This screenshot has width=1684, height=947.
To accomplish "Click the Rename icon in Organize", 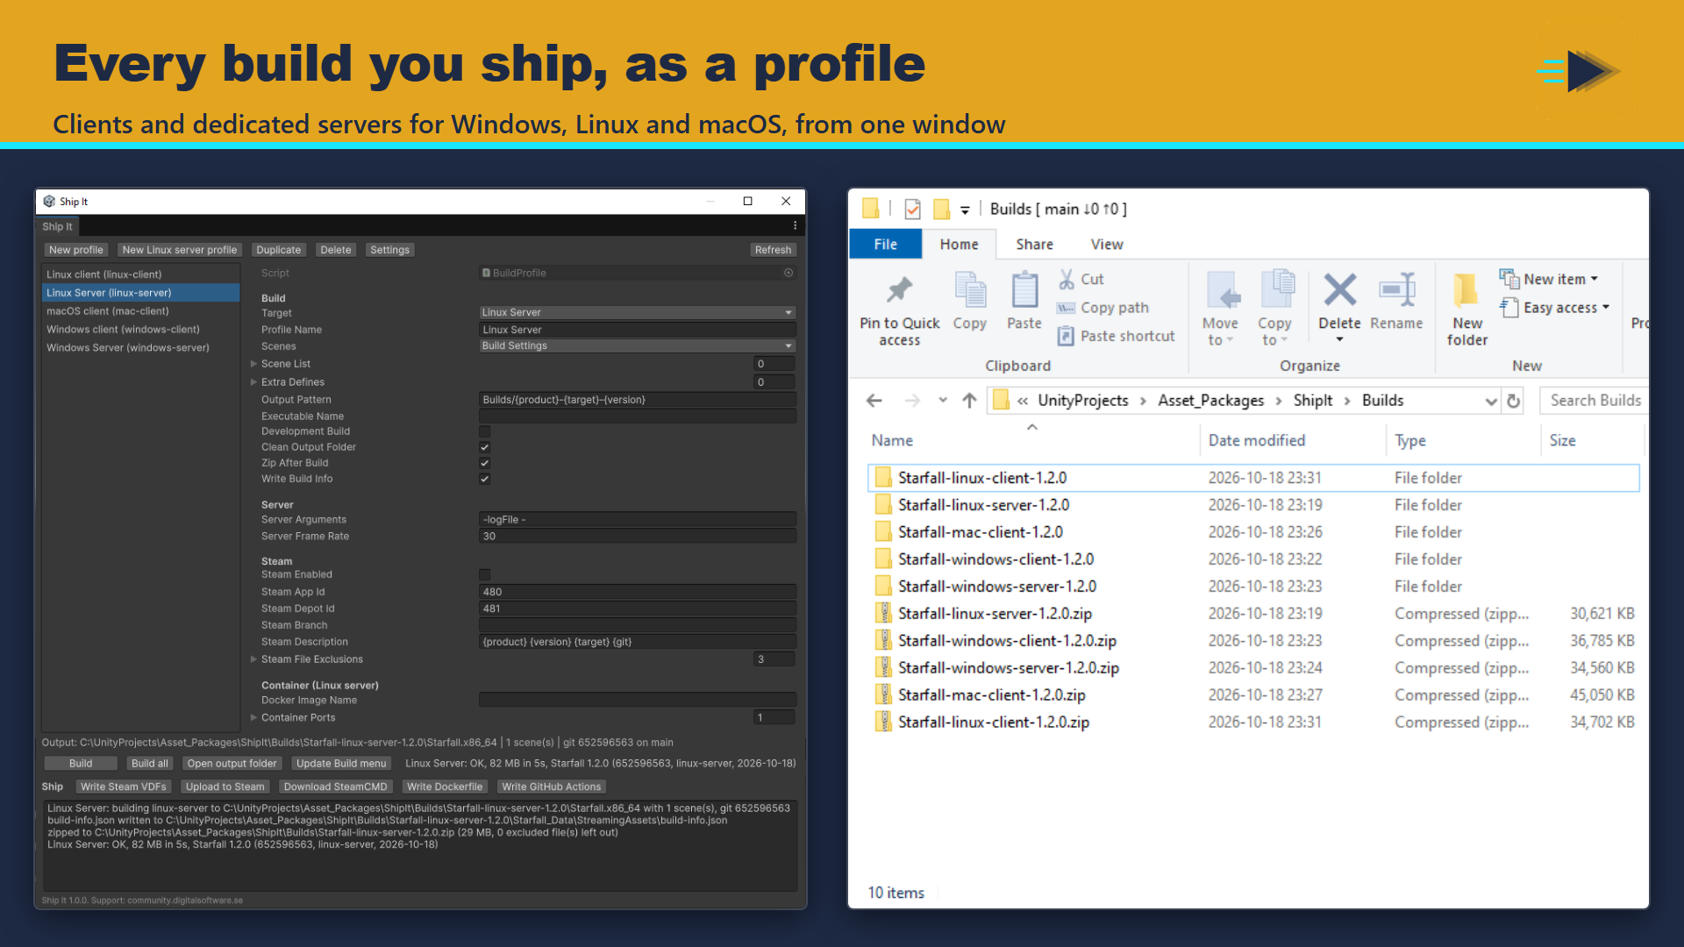I will point(1396,289).
